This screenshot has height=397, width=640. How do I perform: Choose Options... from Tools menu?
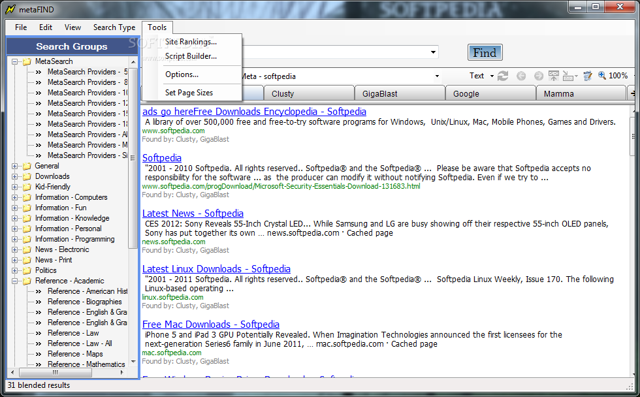click(x=182, y=74)
